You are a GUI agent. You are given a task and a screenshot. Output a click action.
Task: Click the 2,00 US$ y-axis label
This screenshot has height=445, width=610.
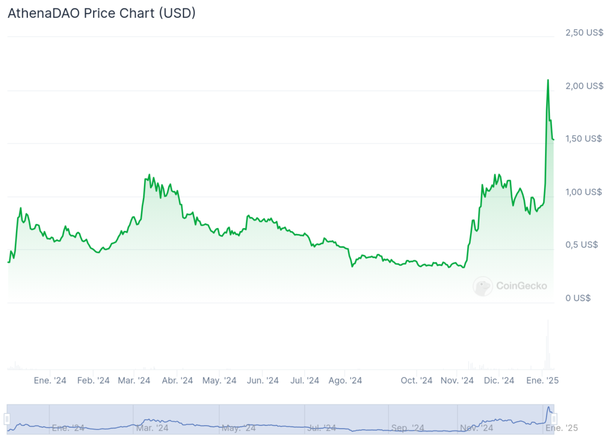click(x=584, y=86)
